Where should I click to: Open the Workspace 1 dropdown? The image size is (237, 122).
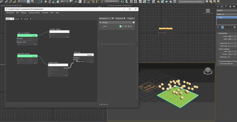click(x=106, y=19)
